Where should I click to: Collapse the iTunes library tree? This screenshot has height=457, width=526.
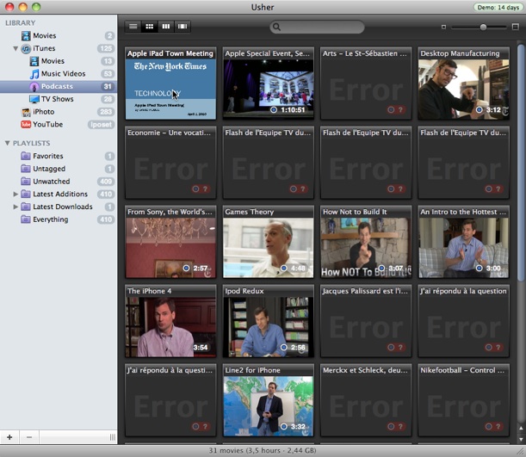pos(15,48)
